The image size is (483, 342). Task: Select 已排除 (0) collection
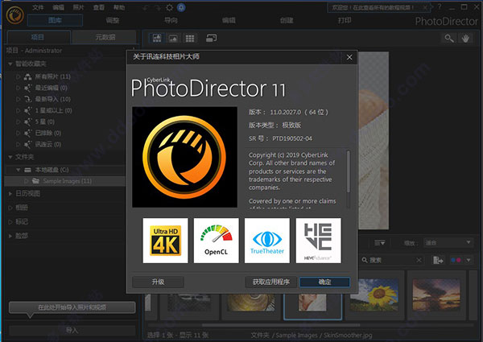pos(47,134)
